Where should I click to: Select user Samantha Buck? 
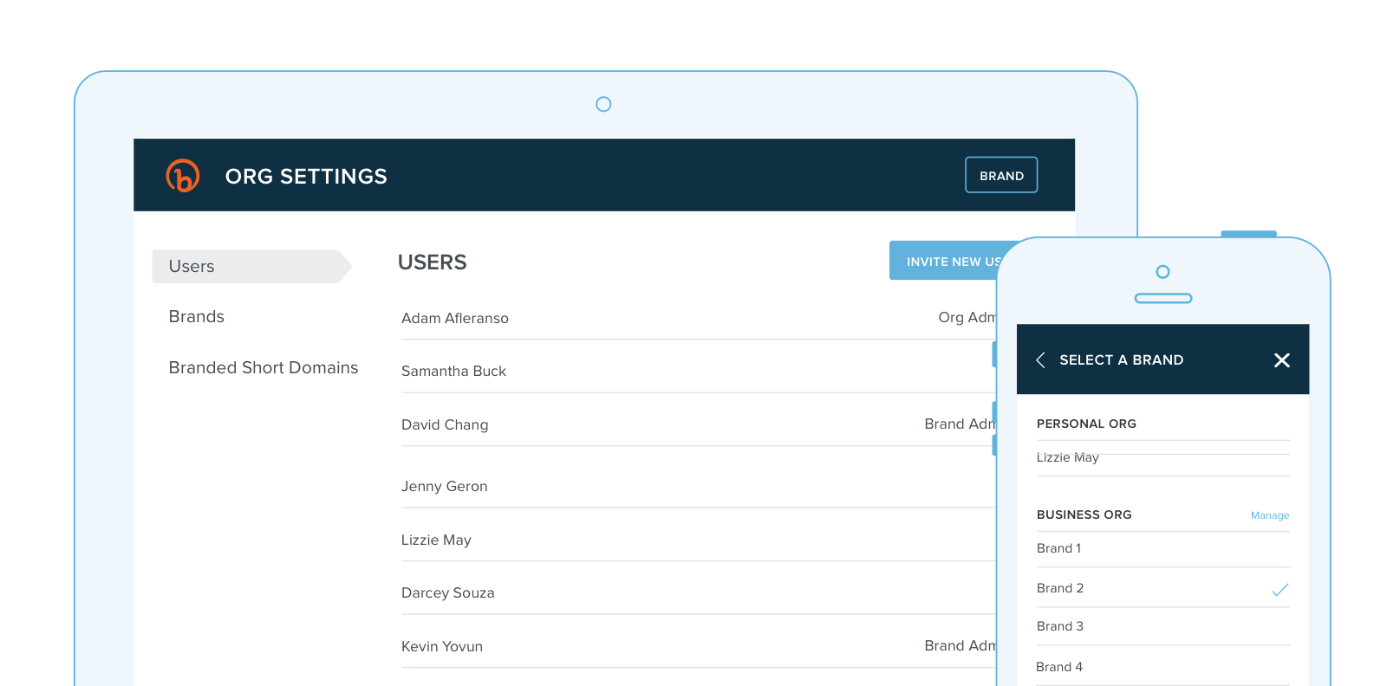click(x=453, y=372)
